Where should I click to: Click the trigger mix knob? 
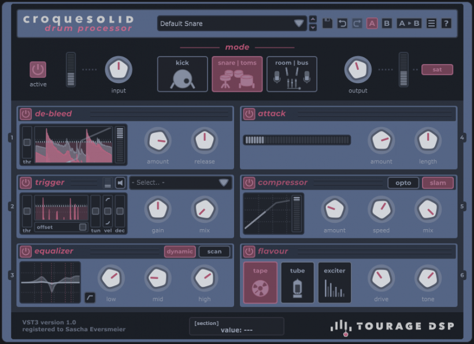pyautogui.click(x=205, y=210)
